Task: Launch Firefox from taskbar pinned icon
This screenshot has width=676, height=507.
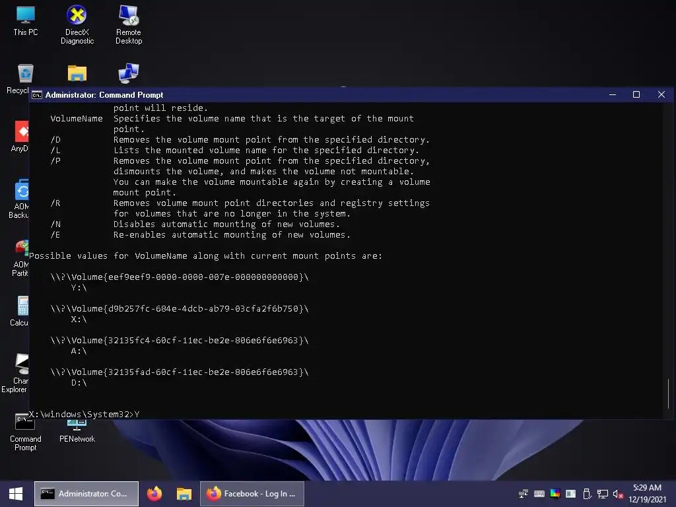Action: coord(154,494)
